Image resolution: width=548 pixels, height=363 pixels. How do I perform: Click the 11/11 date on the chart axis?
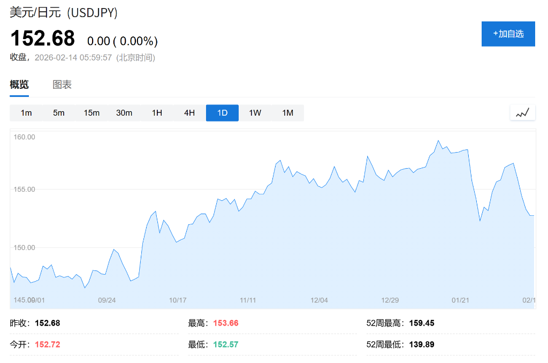tap(248, 300)
